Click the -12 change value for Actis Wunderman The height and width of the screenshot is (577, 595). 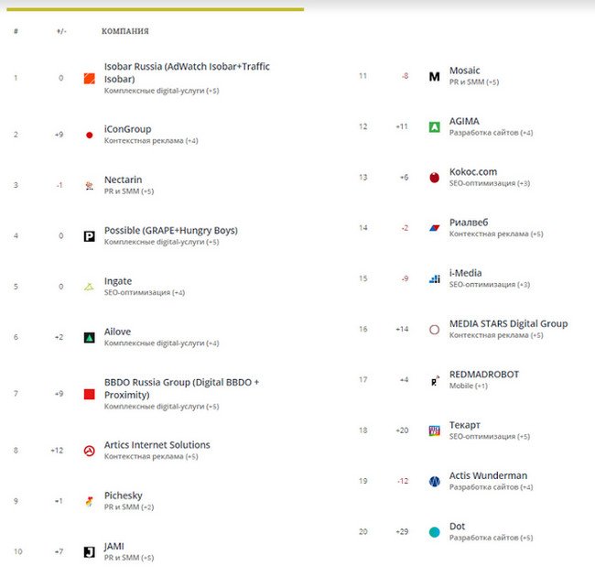403,481
